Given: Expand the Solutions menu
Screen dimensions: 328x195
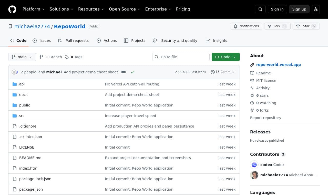Looking at the screenshot, I should click(61, 9).
